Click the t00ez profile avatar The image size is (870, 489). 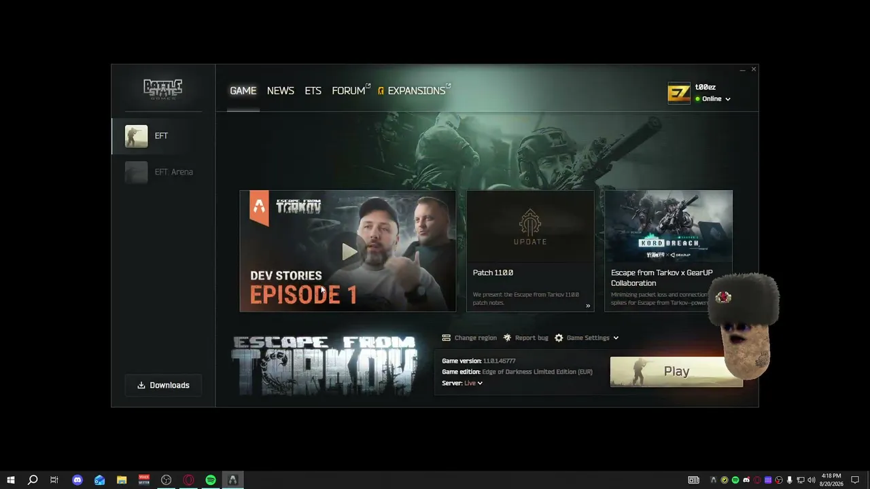click(x=679, y=93)
